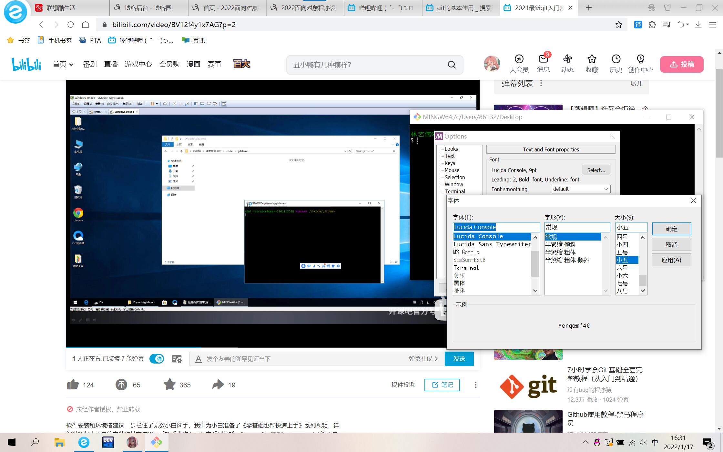
Task: Toggle the danmaku display switch
Action: click(x=157, y=359)
